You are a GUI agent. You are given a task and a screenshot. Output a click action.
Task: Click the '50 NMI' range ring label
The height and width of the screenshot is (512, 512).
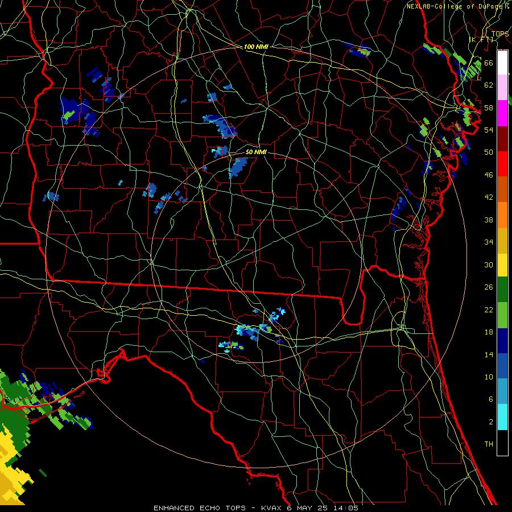click(256, 152)
